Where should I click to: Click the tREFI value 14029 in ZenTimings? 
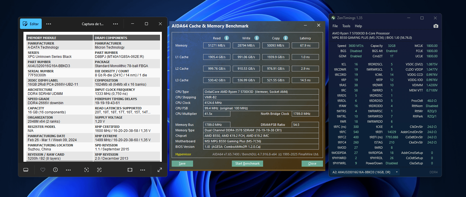point(392,132)
